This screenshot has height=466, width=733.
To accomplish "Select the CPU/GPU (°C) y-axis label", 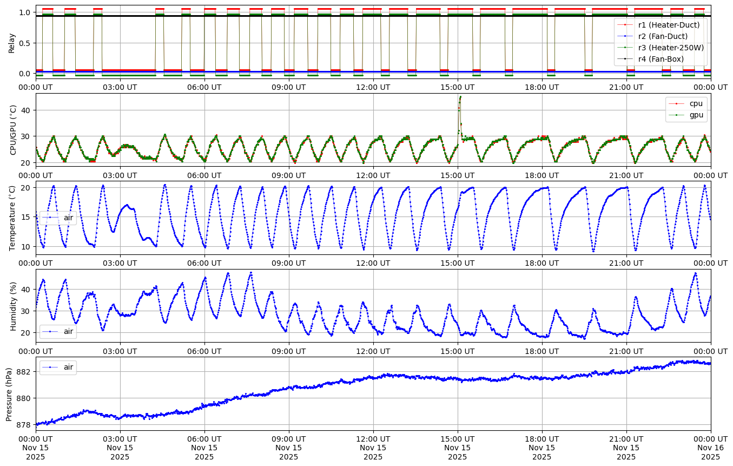I will tap(14, 130).
